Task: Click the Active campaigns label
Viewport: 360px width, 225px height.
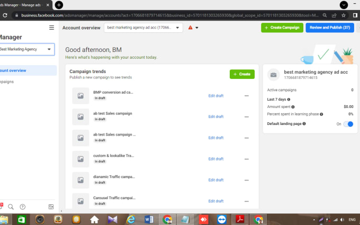Action: 282,90
